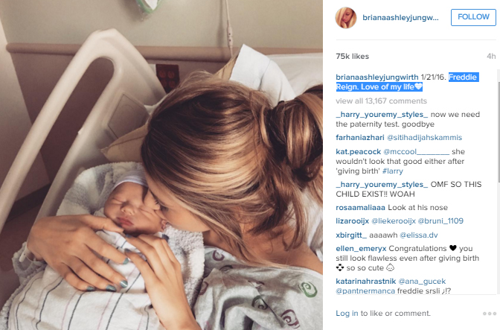Click the FOLLOW button
Screen dimensions: 500x330
473,17
